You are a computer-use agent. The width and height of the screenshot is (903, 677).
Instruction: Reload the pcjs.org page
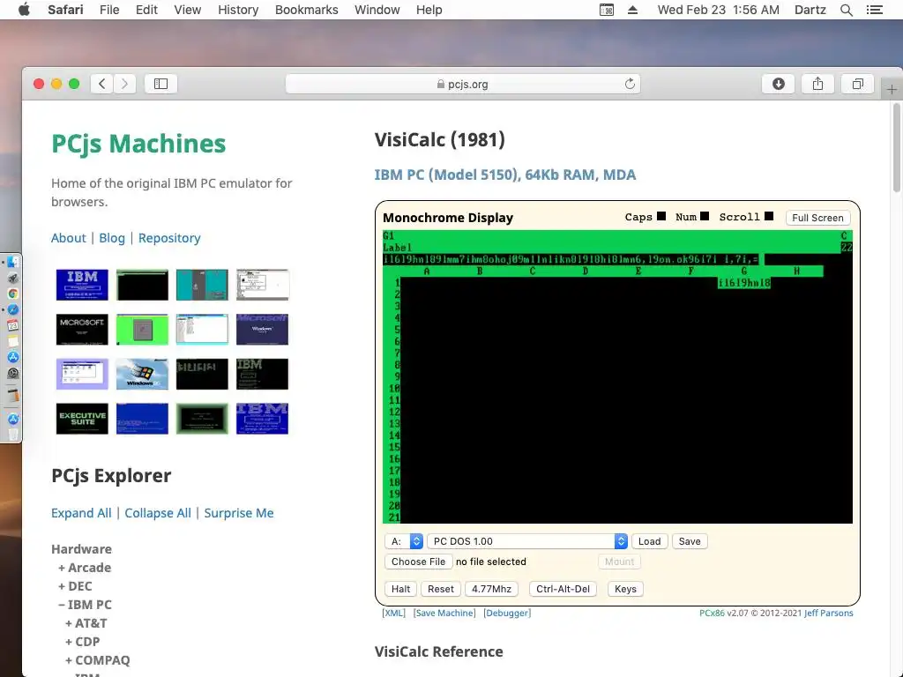click(x=630, y=84)
